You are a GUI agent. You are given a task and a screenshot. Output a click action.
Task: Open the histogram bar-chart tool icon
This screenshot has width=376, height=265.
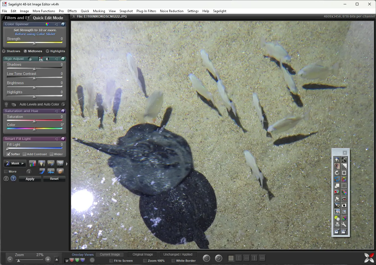point(32,163)
